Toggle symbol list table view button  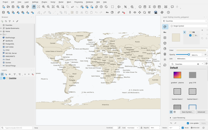(x=175, y=112)
